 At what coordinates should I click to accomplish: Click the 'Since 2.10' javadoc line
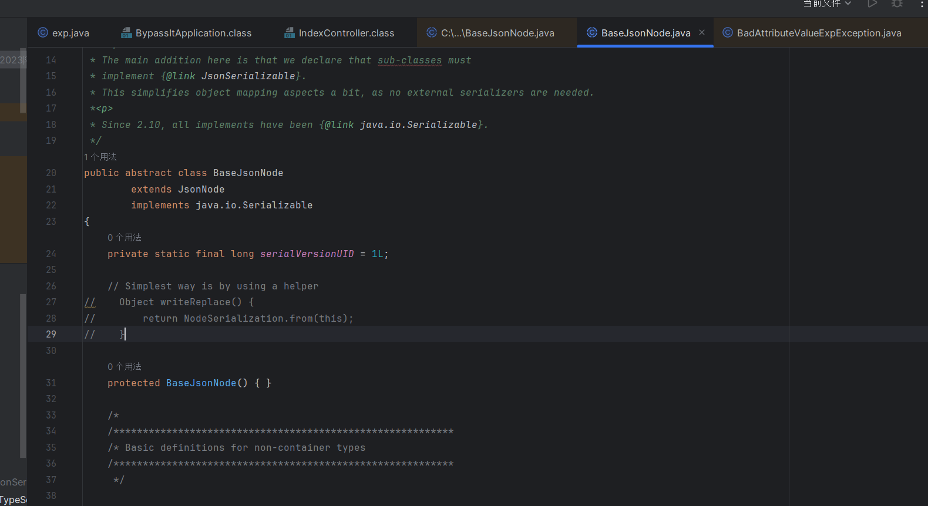pos(289,124)
